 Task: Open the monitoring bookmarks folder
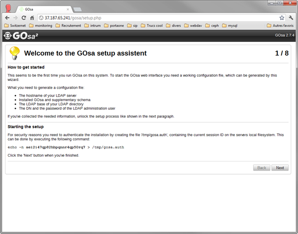[x=40, y=26]
